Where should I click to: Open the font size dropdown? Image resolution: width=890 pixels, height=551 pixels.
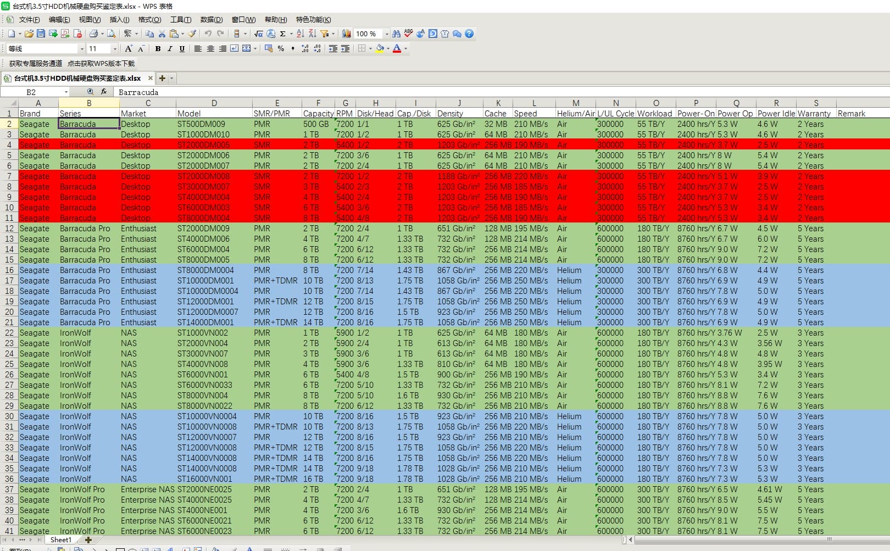click(115, 49)
